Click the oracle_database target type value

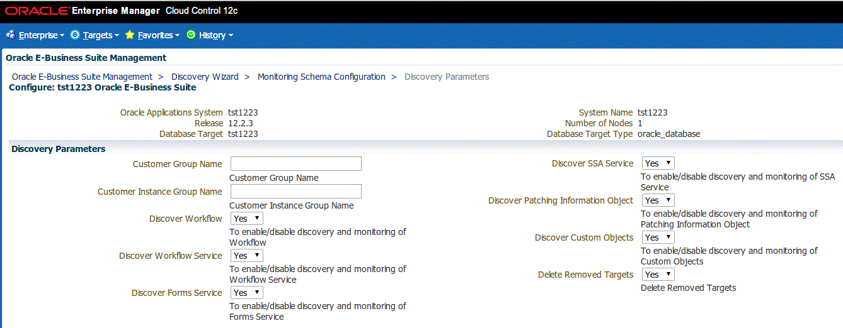pos(668,134)
